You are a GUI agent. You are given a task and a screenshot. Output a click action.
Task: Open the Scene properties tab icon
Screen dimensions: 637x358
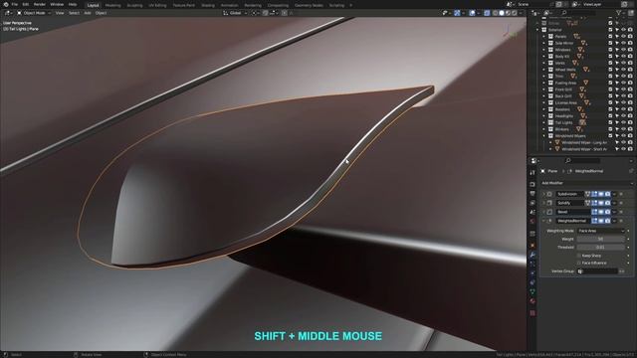(x=532, y=212)
